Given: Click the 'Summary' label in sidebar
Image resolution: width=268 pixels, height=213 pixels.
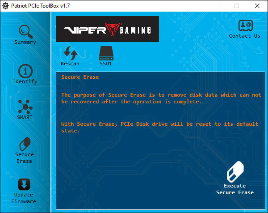Looking at the screenshot, I should tap(25, 42).
